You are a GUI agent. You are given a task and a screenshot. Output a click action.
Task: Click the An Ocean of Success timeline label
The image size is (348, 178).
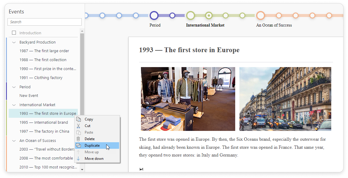(x=274, y=25)
